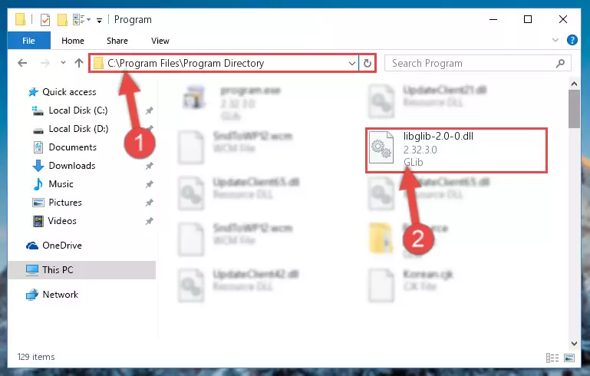The width and height of the screenshot is (590, 376).
Task: Go up one folder level
Action: coord(79,63)
